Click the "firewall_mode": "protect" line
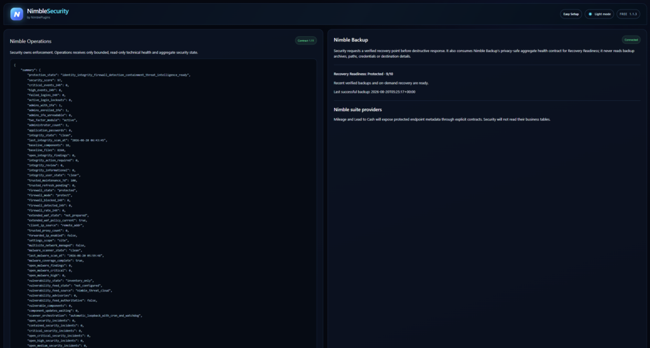The width and height of the screenshot is (650, 348). click(50, 196)
